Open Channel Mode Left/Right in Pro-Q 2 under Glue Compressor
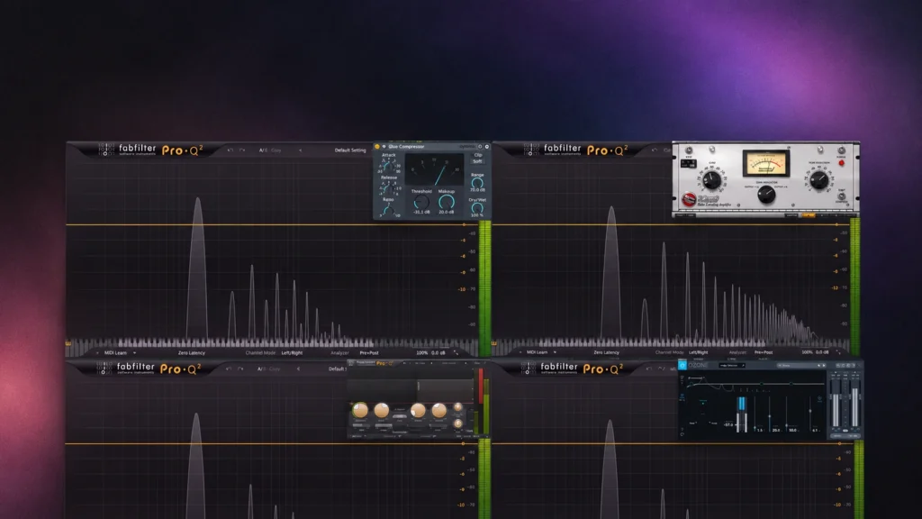 (x=292, y=353)
